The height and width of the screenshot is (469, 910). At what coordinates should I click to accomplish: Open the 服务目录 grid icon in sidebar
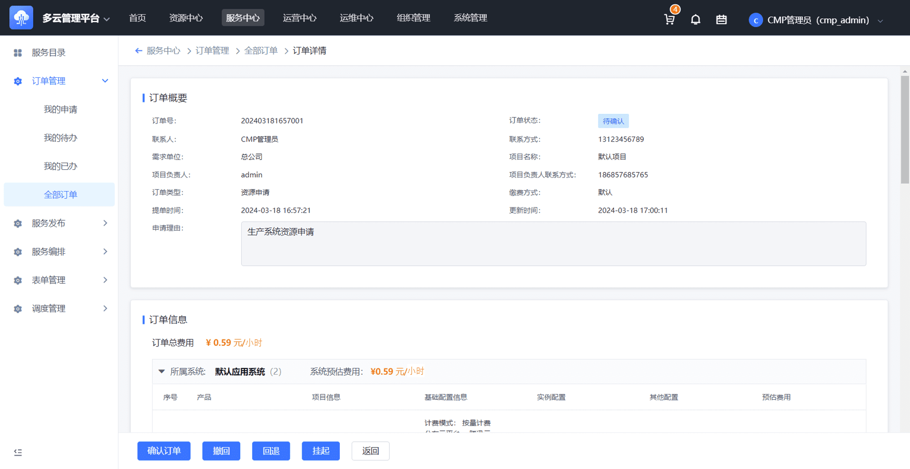(18, 52)
